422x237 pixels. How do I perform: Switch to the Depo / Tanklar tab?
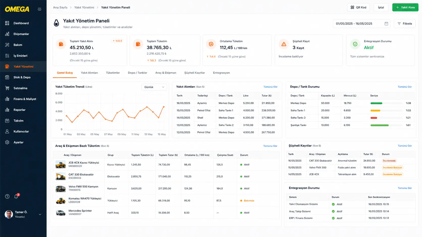138,73
